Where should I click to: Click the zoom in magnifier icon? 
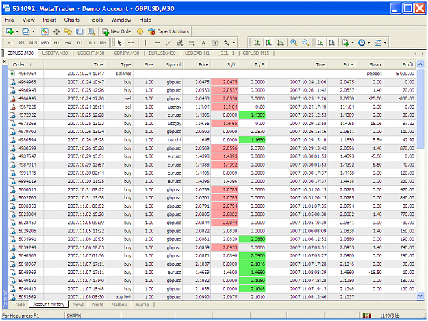coord(294,43)
